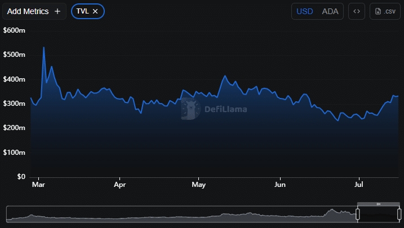Open the Add Metrics dropdown
Screen dimensions: 404x228
pos(34,11)
